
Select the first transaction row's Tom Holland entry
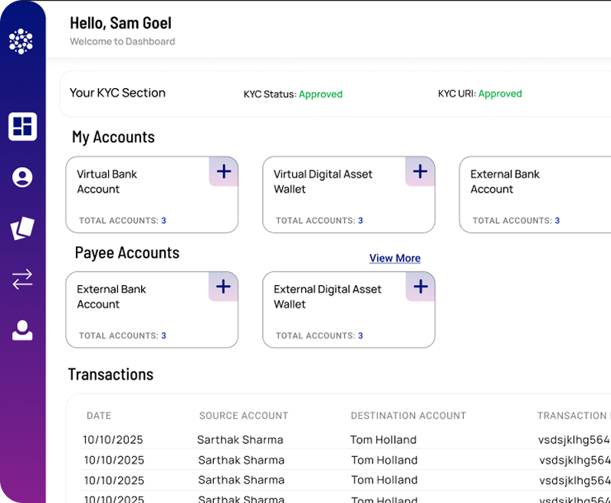pos(383,440)
